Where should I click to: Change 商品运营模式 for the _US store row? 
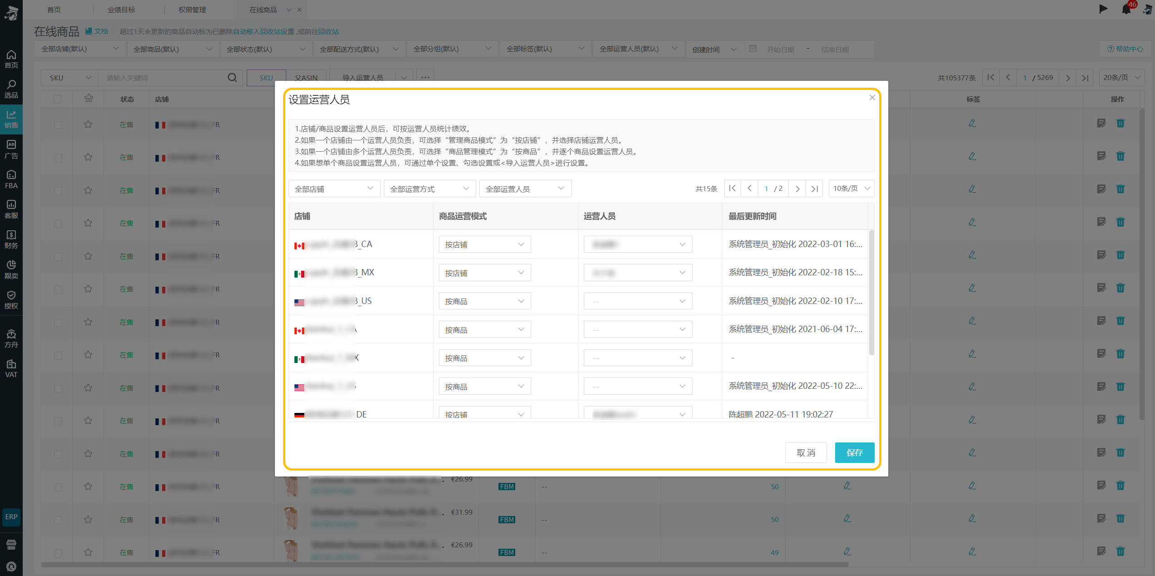[484, 301]
